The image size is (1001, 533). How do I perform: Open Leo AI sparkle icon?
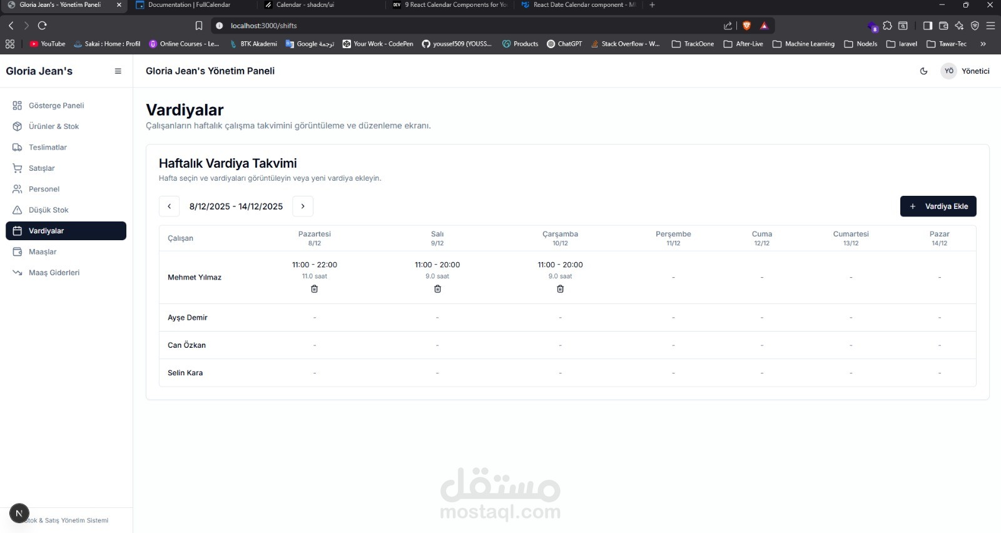[x=959, y=26]
